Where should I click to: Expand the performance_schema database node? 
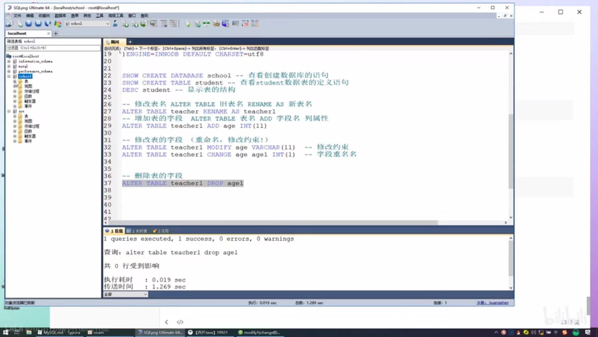pyautogui.click(x=9, y=71)
